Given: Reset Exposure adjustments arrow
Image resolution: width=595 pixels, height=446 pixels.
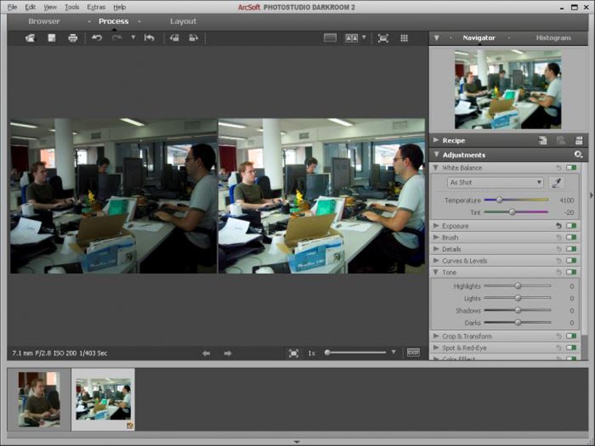Looking at the screenshot, I should click(559, 226).
